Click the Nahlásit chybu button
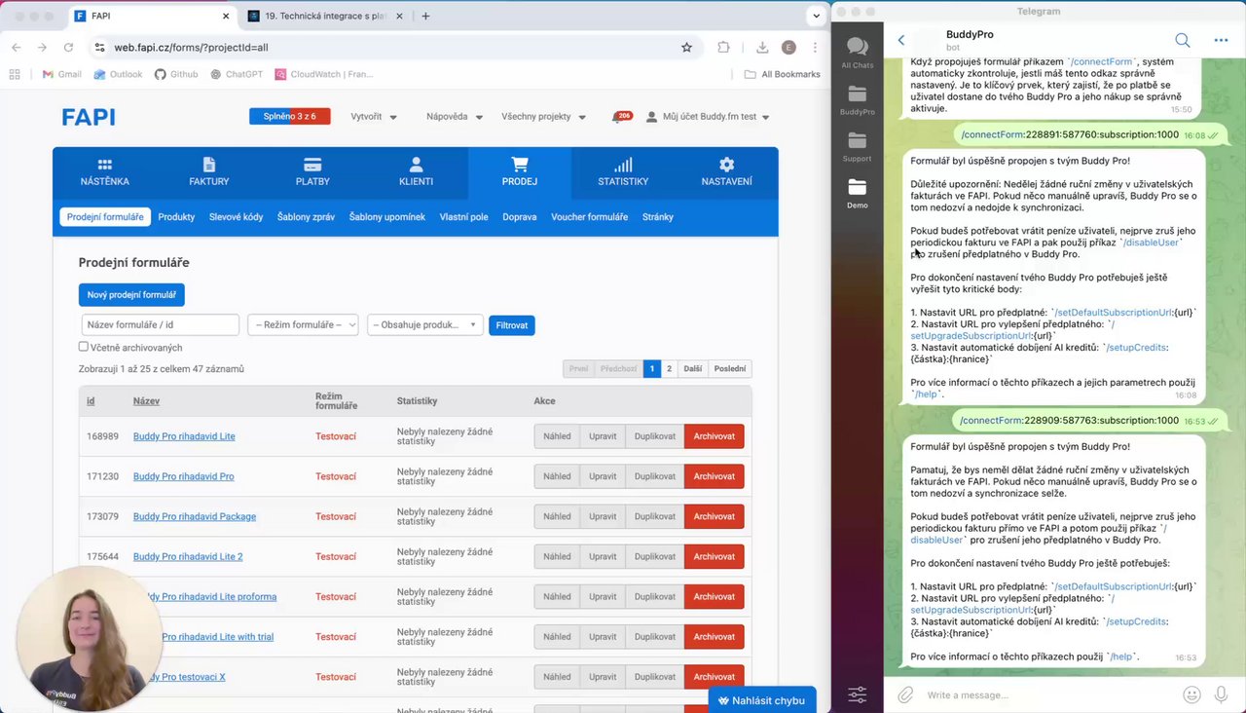This screenshot has width=1246, height=713. tap(762, 700)
